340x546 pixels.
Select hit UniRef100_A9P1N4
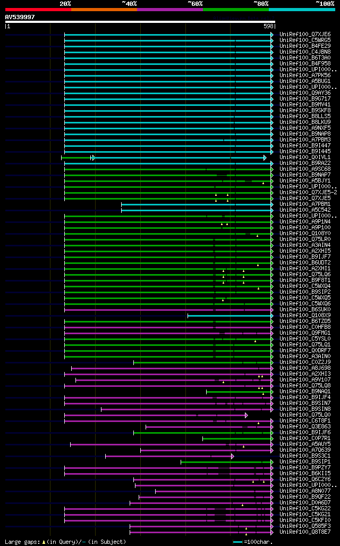[x=305, y=222]
